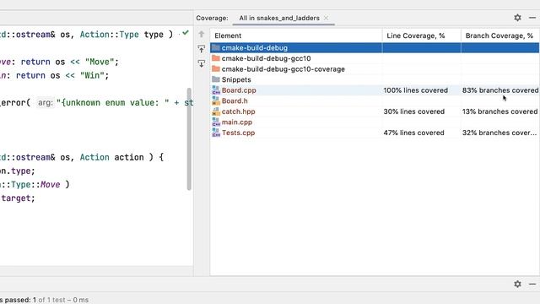Screen dimensions: 540x304
Task: Open Board.cpp in coverage list
Action: 375,90
